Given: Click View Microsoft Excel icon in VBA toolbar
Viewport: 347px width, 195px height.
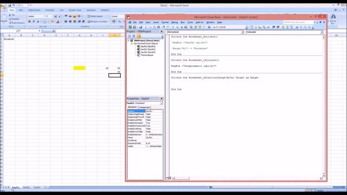Looking at the screenshot, I should pos(130,27).
